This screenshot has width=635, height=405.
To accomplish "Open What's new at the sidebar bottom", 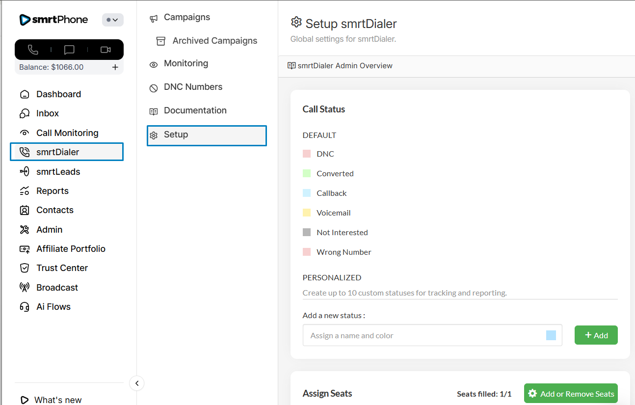I will click(x=57, y=400).
